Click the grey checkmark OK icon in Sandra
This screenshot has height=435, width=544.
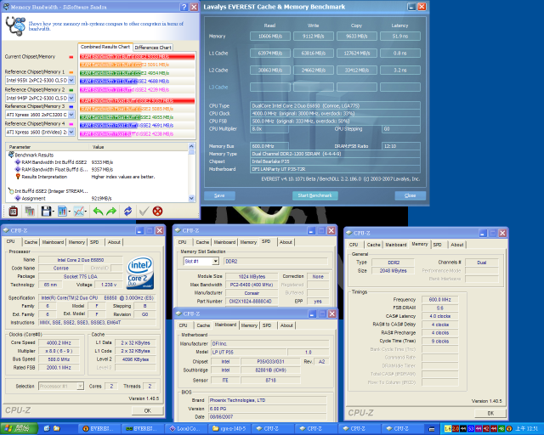[144, 211]
